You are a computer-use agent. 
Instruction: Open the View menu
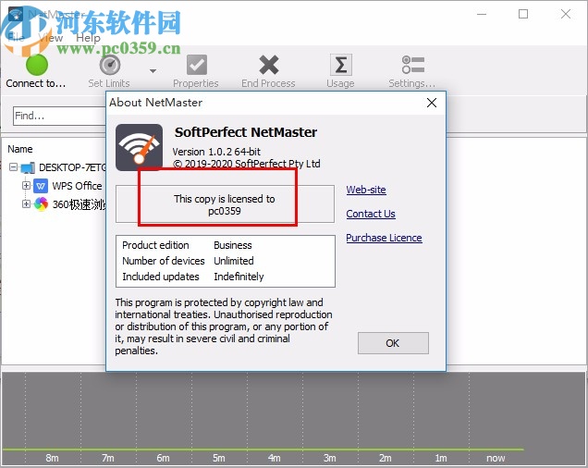[50, 38]
